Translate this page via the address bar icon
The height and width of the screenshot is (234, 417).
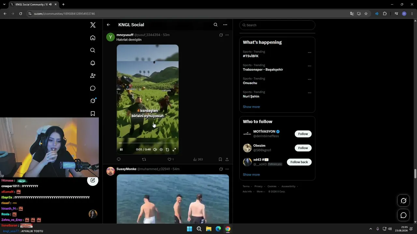tap(352, 14)
